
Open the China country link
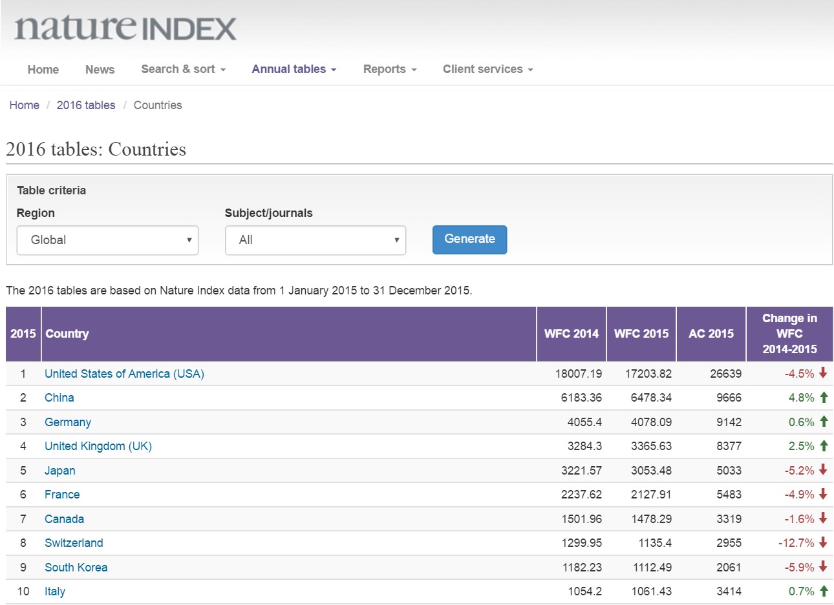point(59,398)
